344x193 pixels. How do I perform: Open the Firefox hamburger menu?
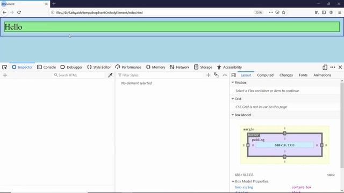pos(339,12)
